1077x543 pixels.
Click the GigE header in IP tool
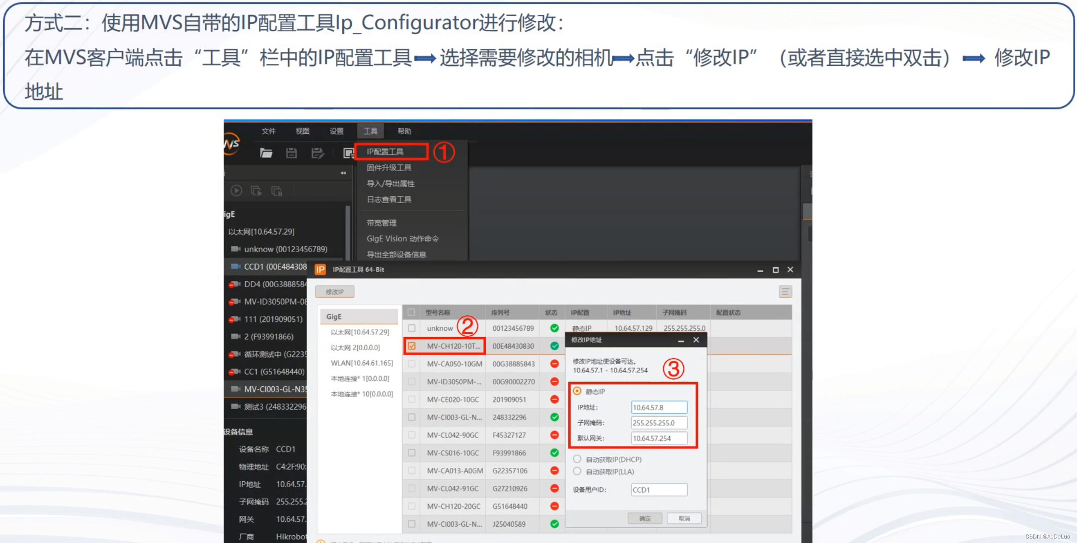(359, 317)
